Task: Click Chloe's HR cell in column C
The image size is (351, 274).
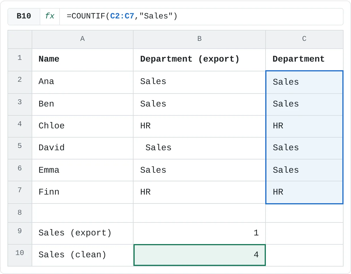Action: pyautogui.click(x=304, y=126)
